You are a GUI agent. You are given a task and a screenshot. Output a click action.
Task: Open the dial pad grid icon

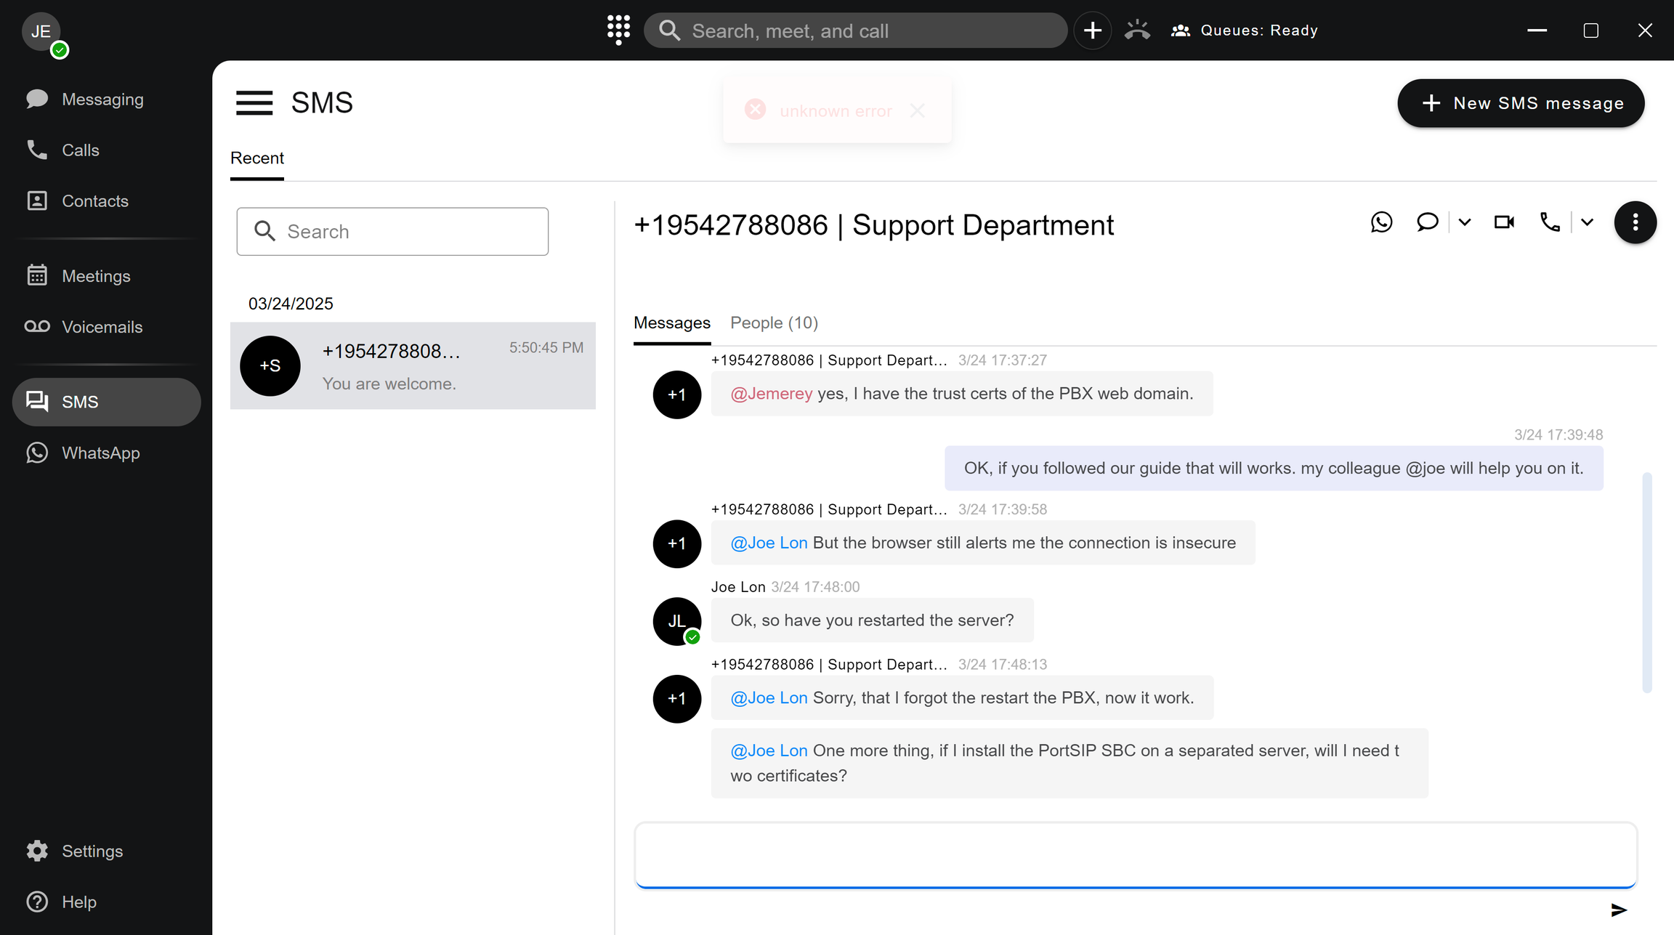618,30
